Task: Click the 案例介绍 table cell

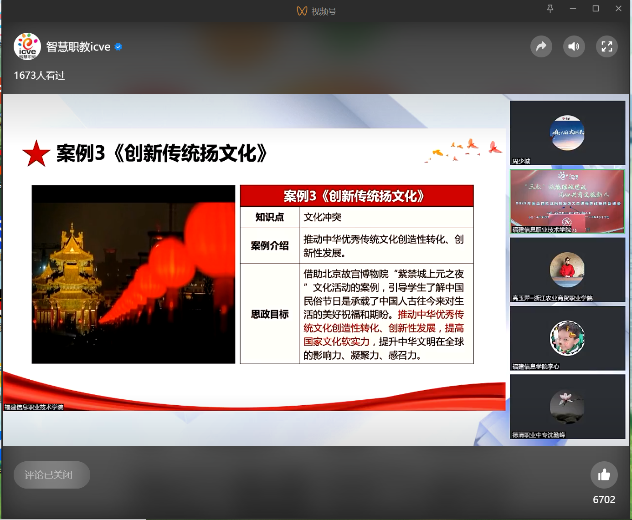Action: pos(270,245)
